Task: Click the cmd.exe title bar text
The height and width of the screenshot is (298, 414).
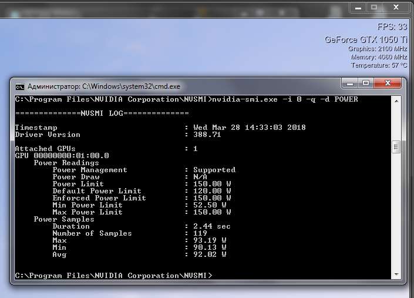Action: coord(104,86)
